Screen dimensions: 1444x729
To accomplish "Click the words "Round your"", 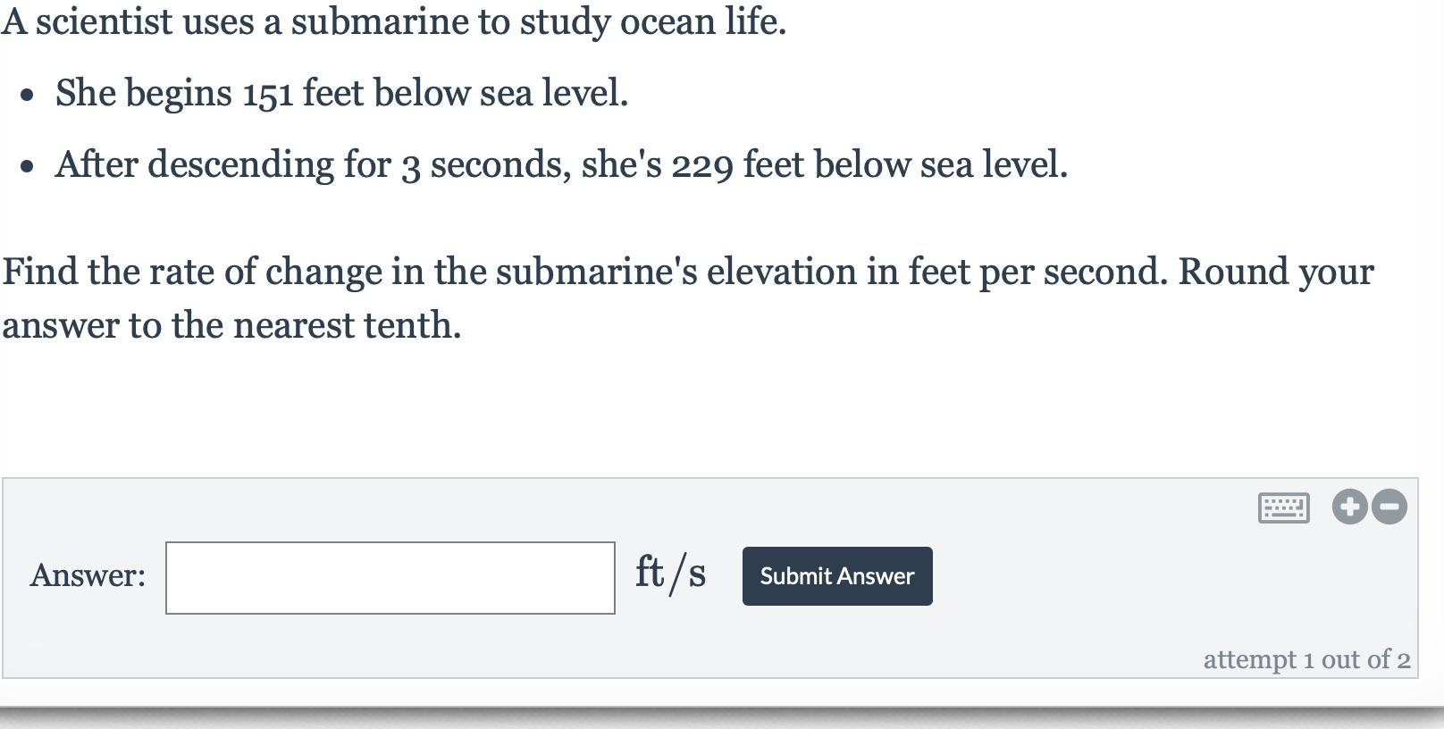I will tap(1275, 272).
